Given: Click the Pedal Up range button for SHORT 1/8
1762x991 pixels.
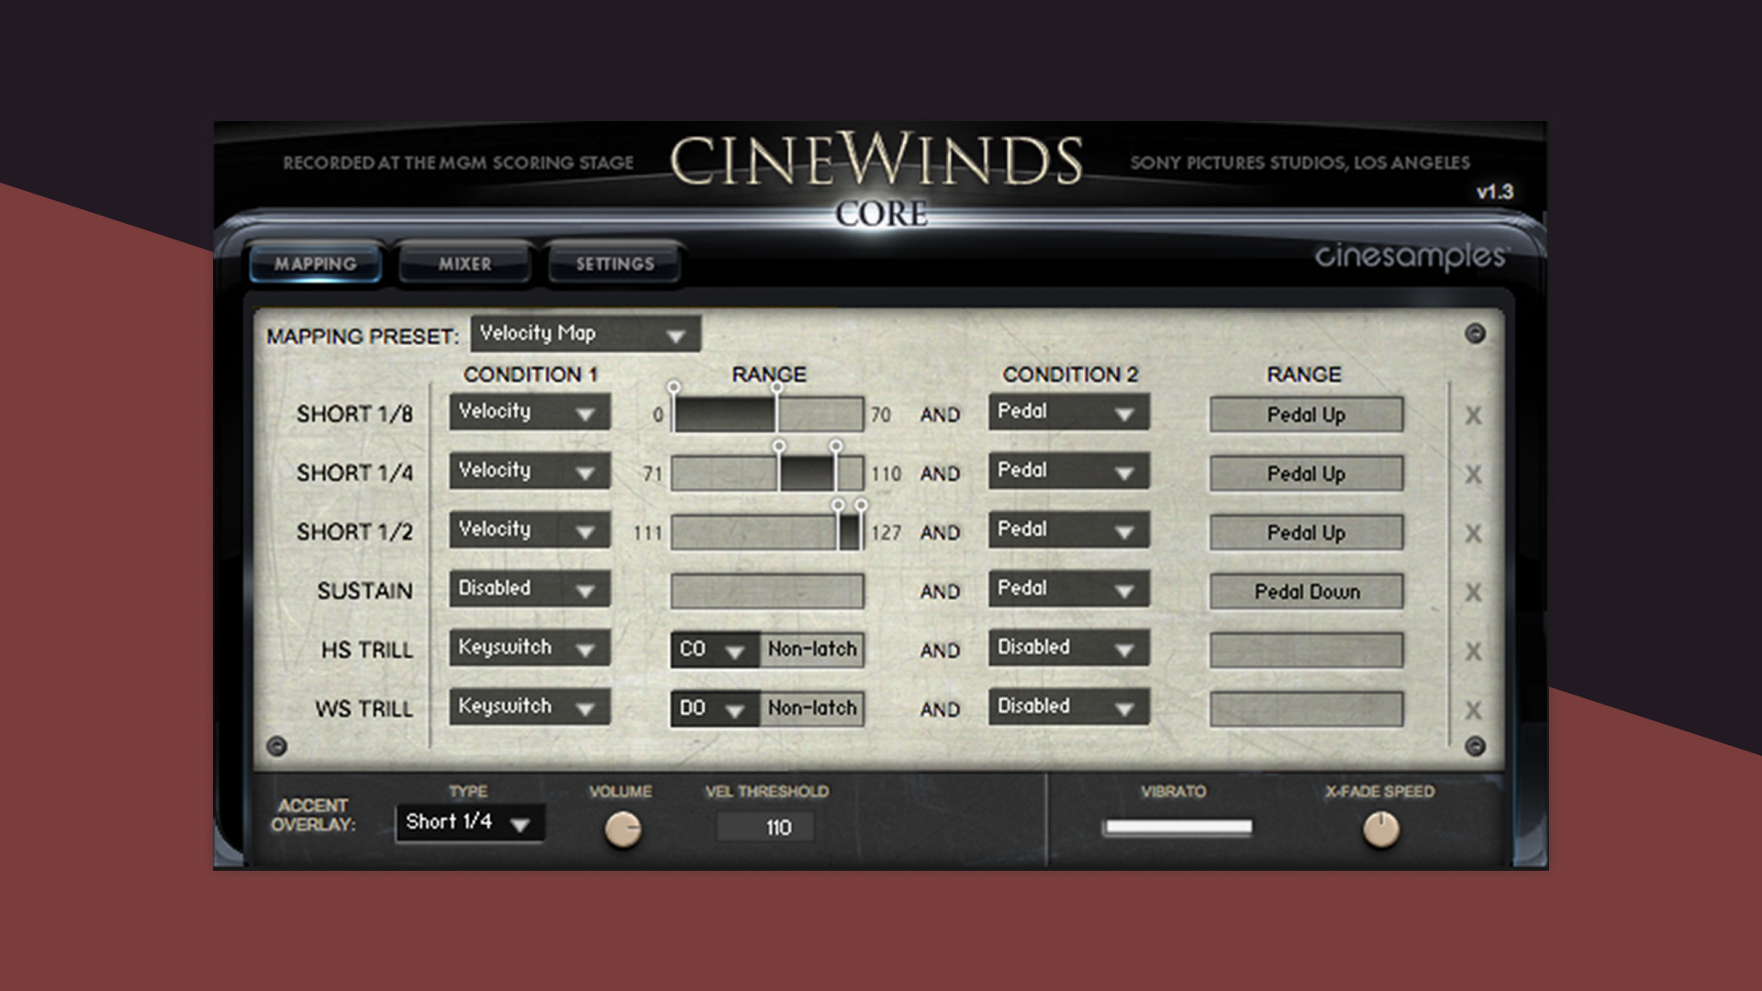Looking at the screenshot, I should [x=1304, y=414].
